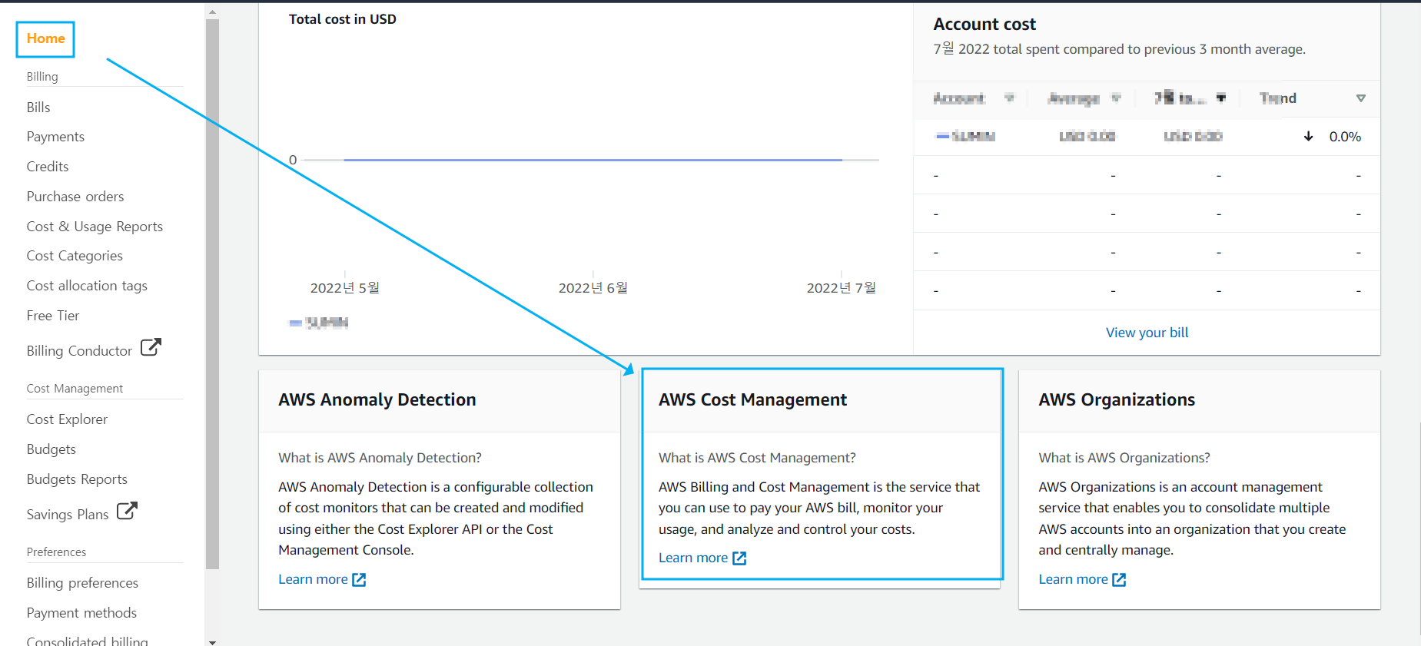
Task: Click the 2022년 7월 axis label
Action: (x=842, y=288)
